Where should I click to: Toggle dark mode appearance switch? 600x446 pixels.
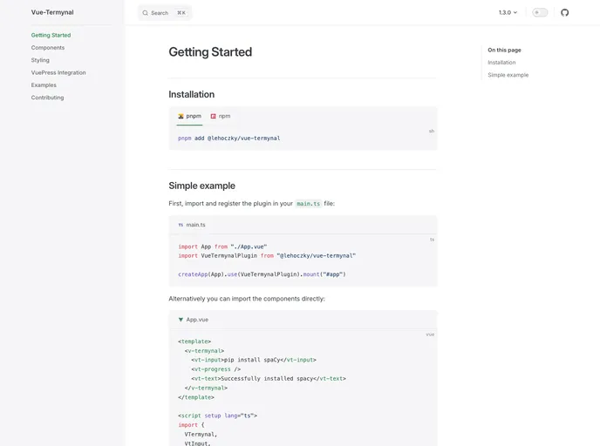[540, 12]
